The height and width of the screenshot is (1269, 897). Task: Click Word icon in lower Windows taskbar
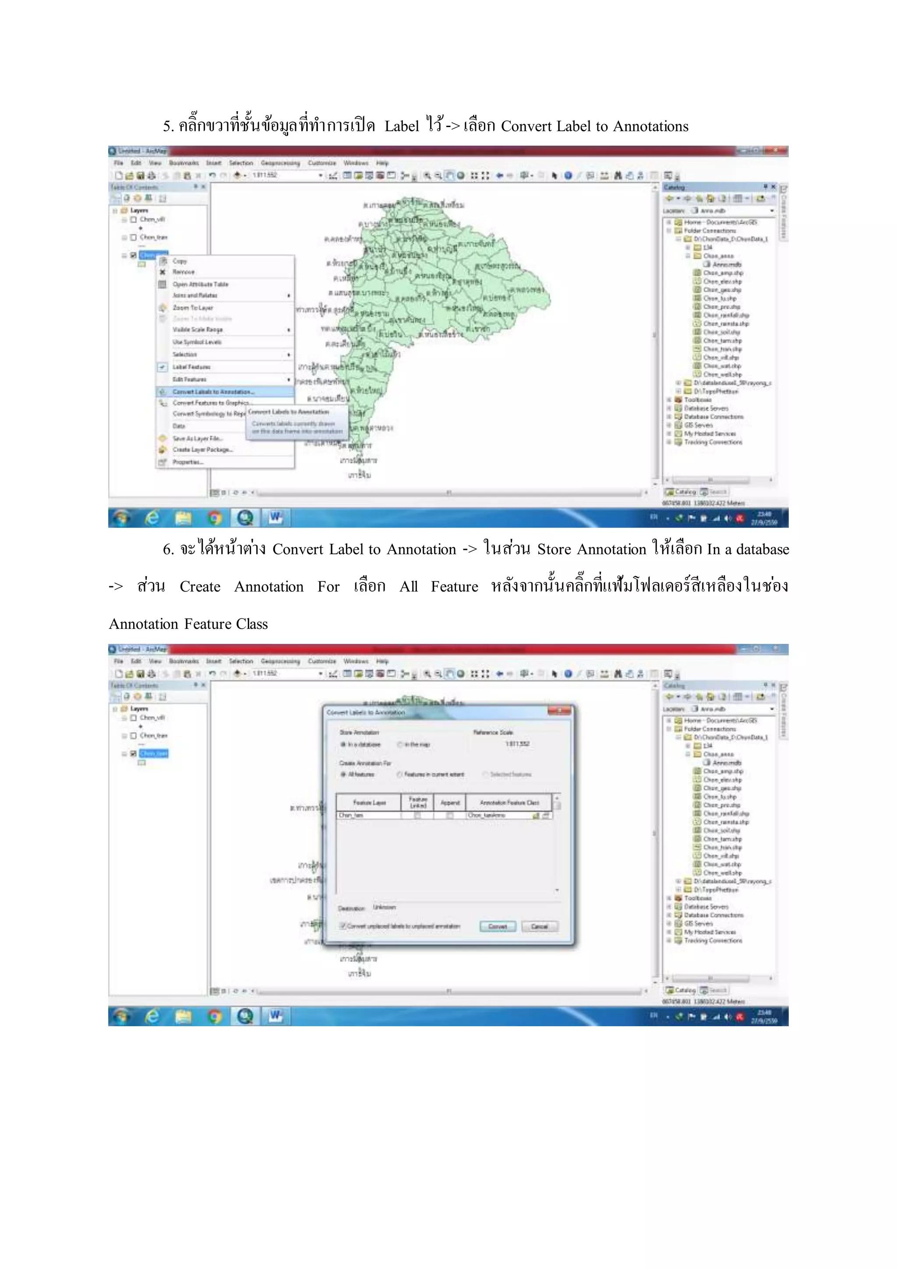(x=275, y=1016)
